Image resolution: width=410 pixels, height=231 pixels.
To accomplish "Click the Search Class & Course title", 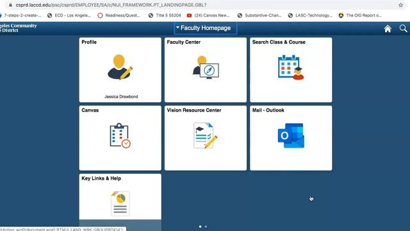I will (279, 42).
